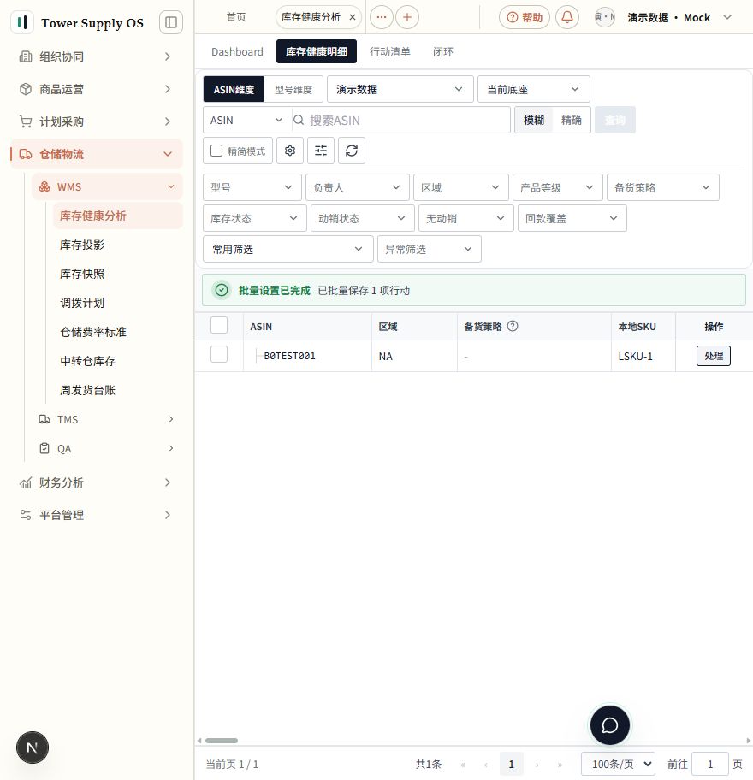Screen dimensions: 753x780
Task: Click the horizontal table scrollbar
Action: pos(222,741)
